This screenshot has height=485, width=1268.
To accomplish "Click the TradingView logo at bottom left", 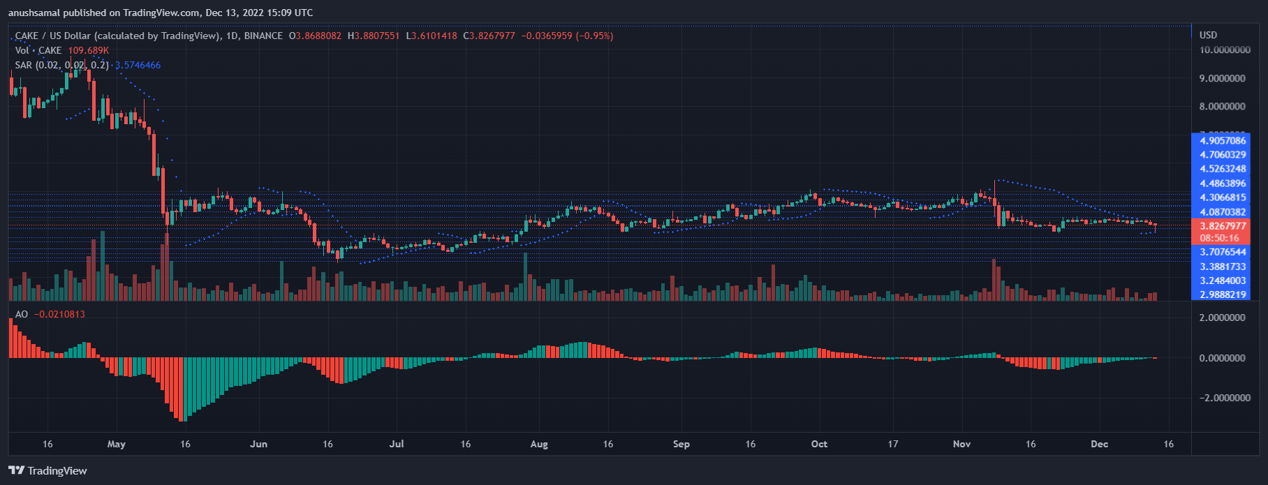I will (47, 470).
